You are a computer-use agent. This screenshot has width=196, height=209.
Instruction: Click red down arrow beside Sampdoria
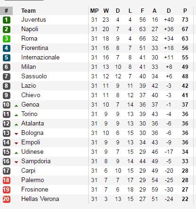(16, 162)
